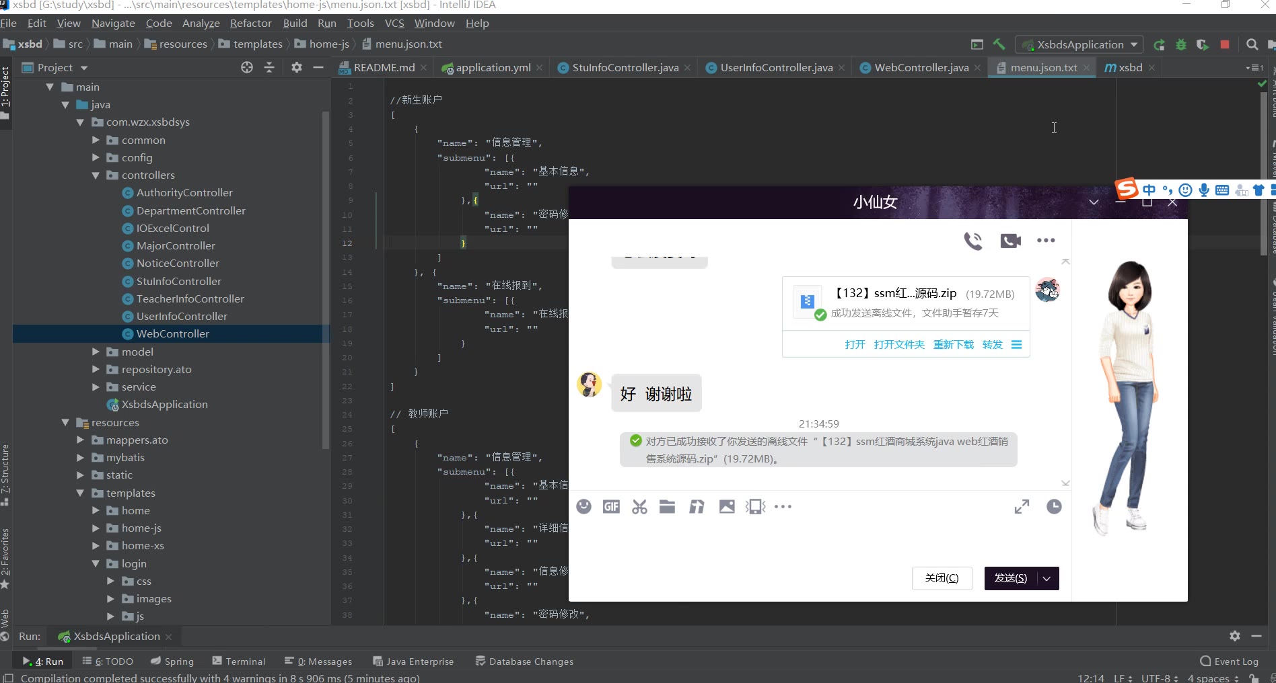Image resolution: width=1276 pixels, height=683 pixels.
Task: Open Sogou soft keyboard
Action: [1222, 190]
